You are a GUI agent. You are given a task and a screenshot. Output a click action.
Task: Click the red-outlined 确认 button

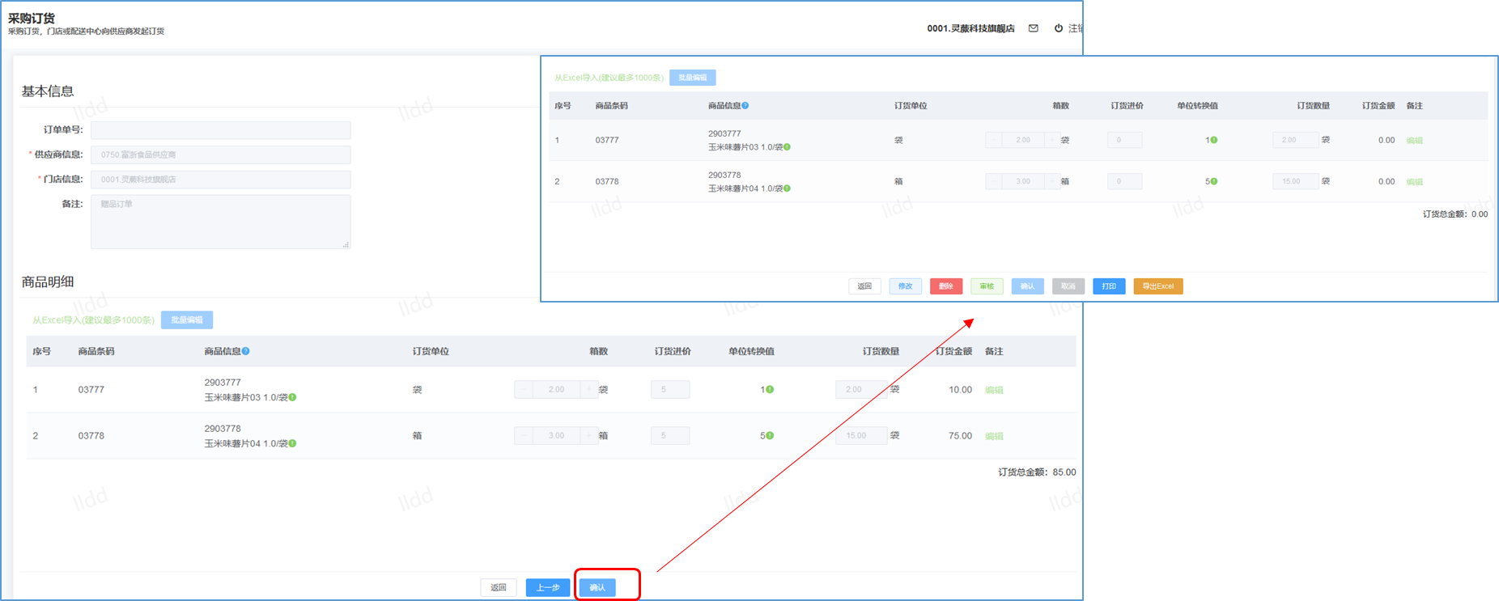597,587
